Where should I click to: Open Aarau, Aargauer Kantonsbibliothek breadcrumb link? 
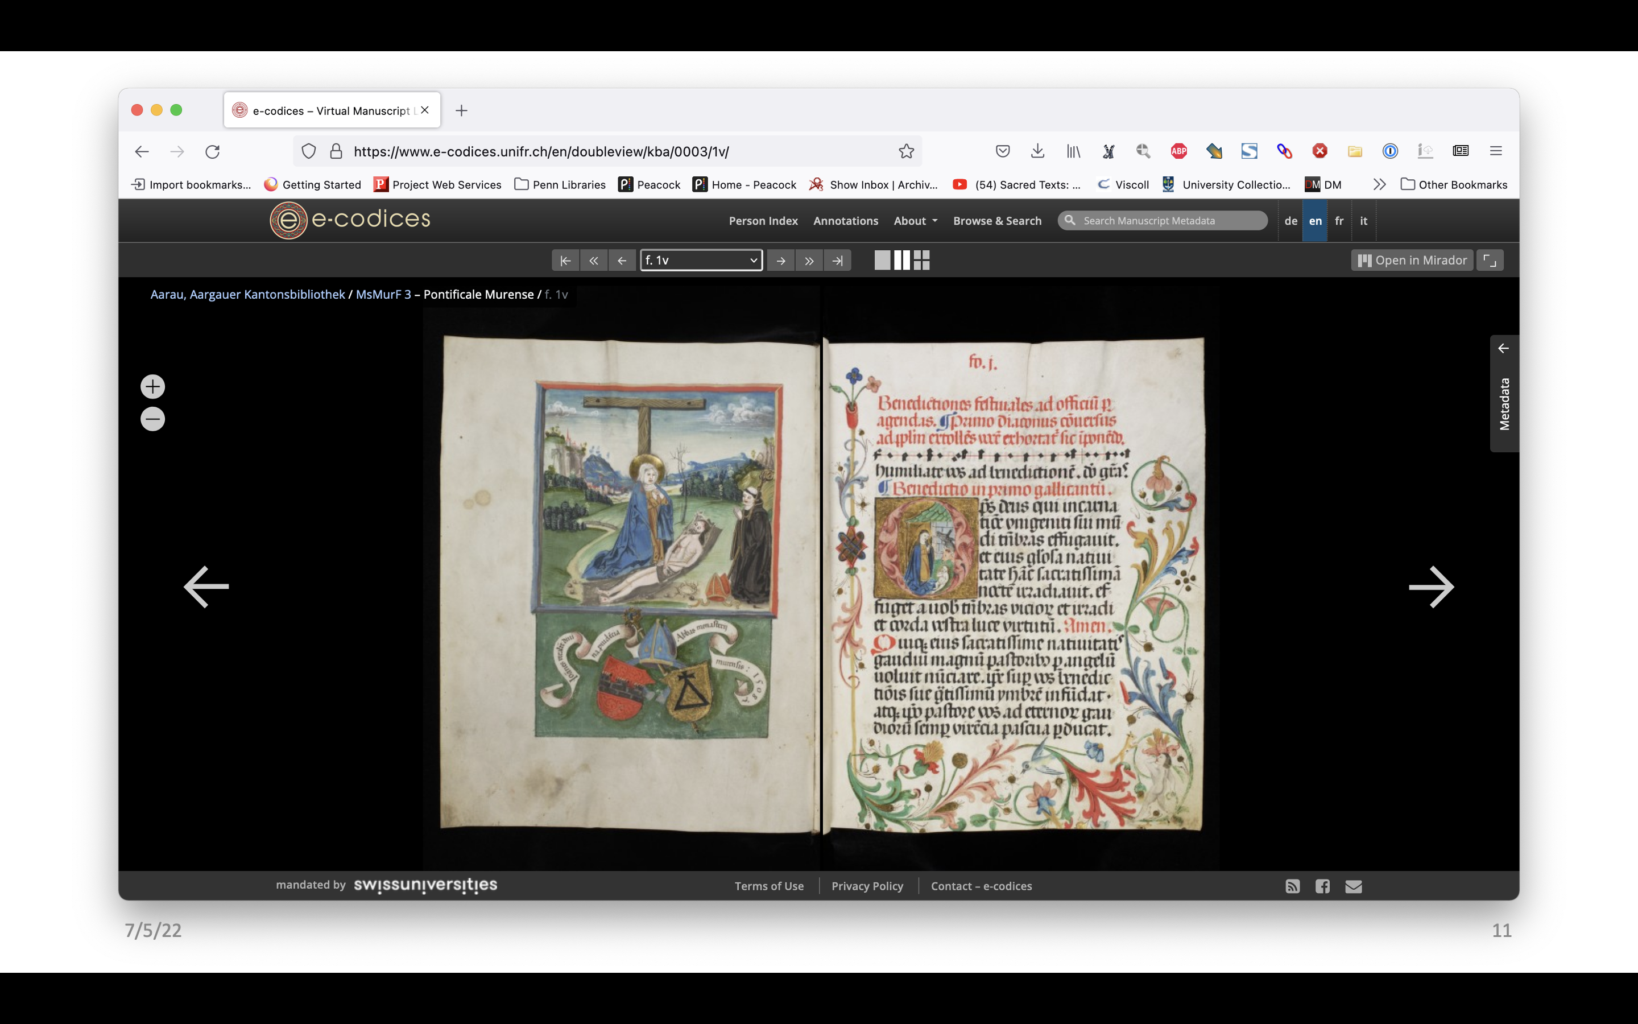tap(248, 295)
